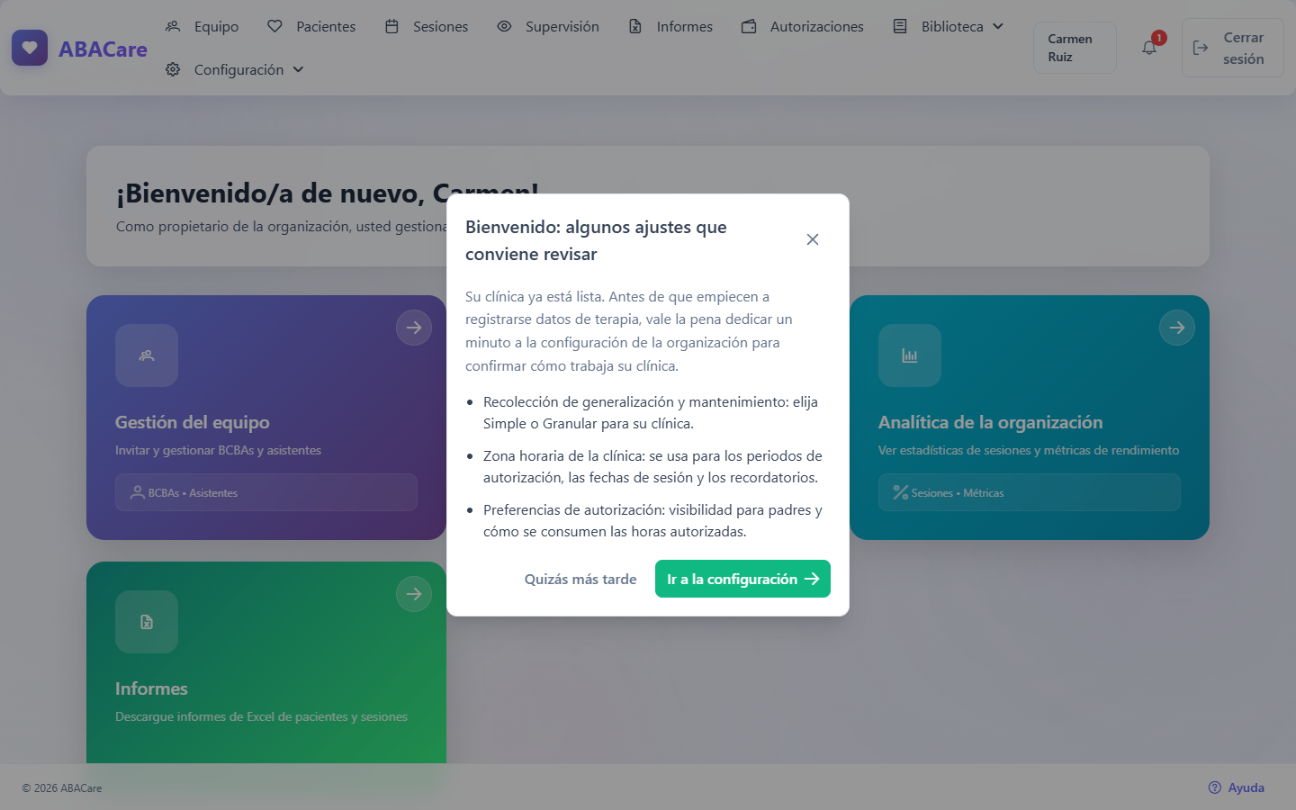Click the ABACare brand name
Viewport: 1296px width, 810px height.
(x=103, y=49)
